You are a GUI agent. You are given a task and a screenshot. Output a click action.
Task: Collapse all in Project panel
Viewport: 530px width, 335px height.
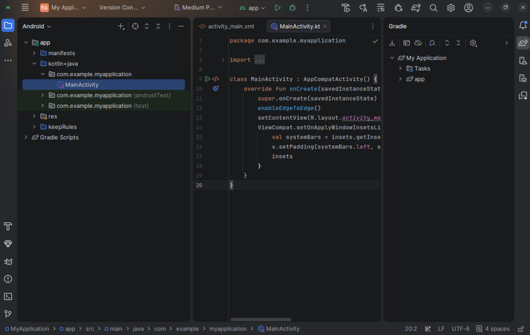tap(158, 26)
